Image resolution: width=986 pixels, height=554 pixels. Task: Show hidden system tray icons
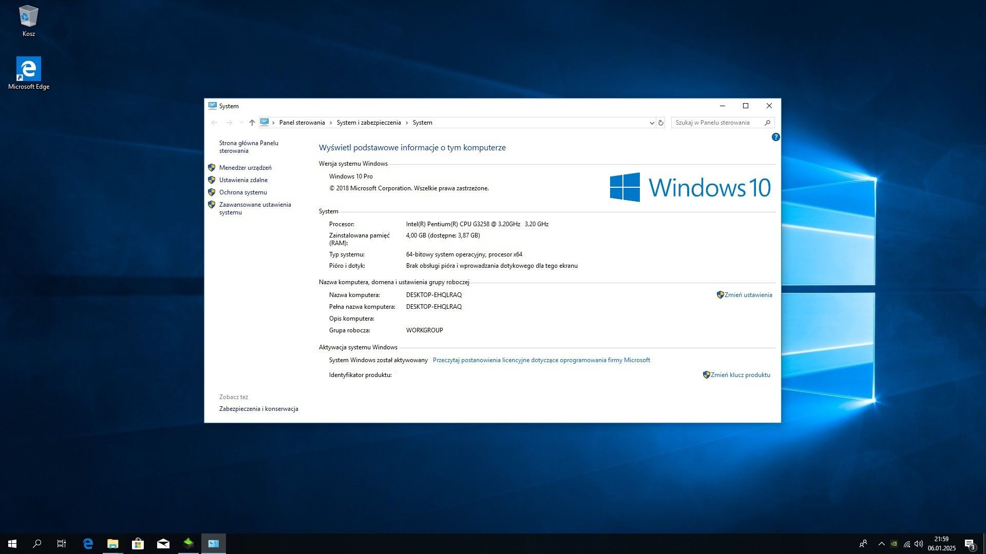(882, 544)
